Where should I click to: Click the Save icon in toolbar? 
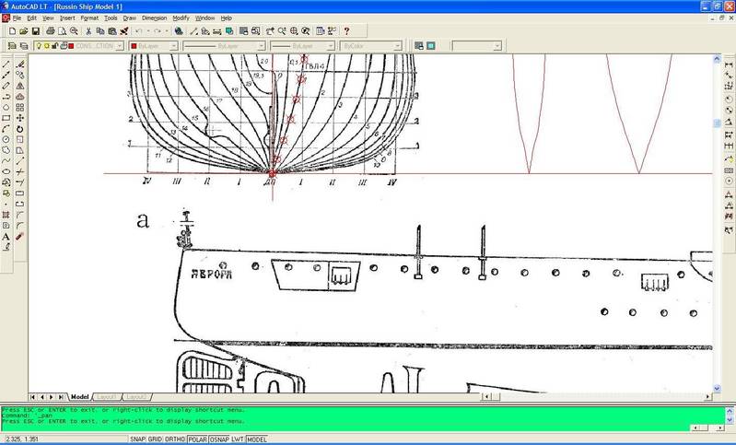tap(35, 30)
